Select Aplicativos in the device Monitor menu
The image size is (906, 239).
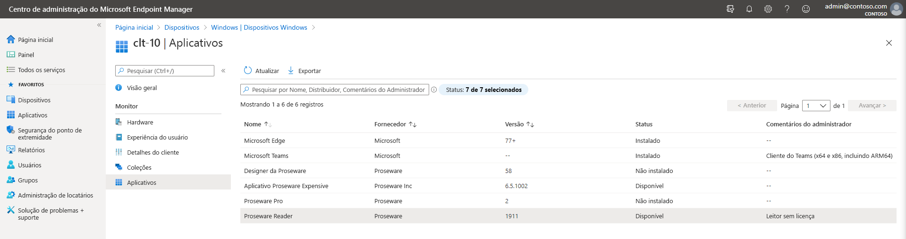(169, 182)
